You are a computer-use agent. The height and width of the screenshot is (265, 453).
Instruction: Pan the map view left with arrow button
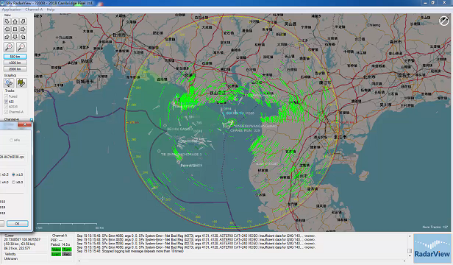[7, 29]
